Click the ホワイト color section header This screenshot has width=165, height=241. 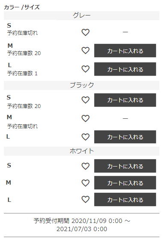81,151
